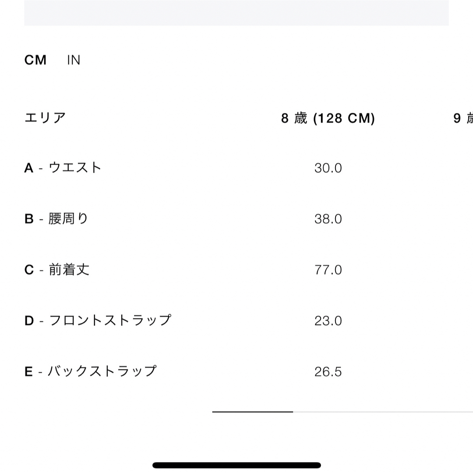Select the 8 歳 (128 CM) column header

328,118
